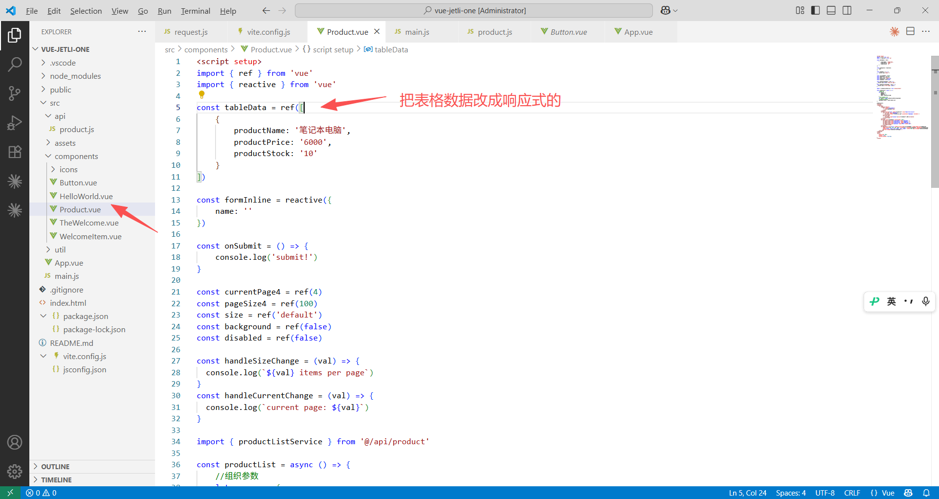Open the Help menu

[228, 11]
